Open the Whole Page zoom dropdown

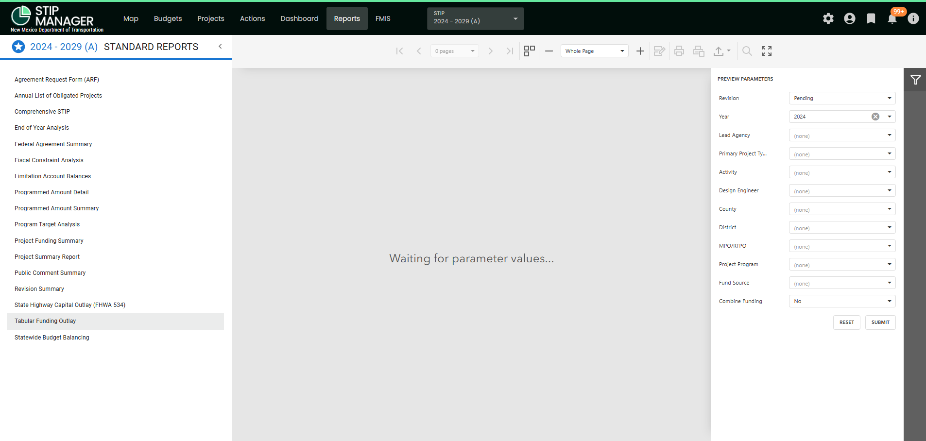(595, 51)
